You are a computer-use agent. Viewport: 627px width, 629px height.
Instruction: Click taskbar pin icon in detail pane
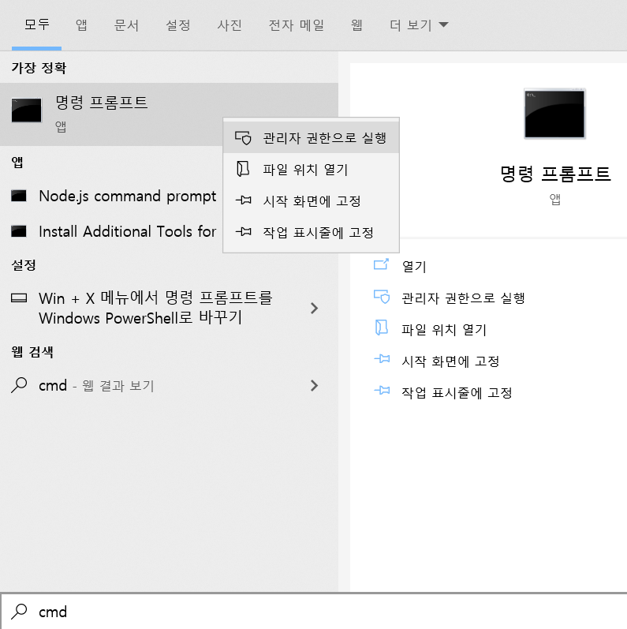tap(382, 390)
